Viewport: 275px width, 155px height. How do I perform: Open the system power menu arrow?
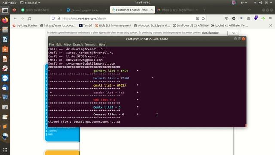[272, 3]
